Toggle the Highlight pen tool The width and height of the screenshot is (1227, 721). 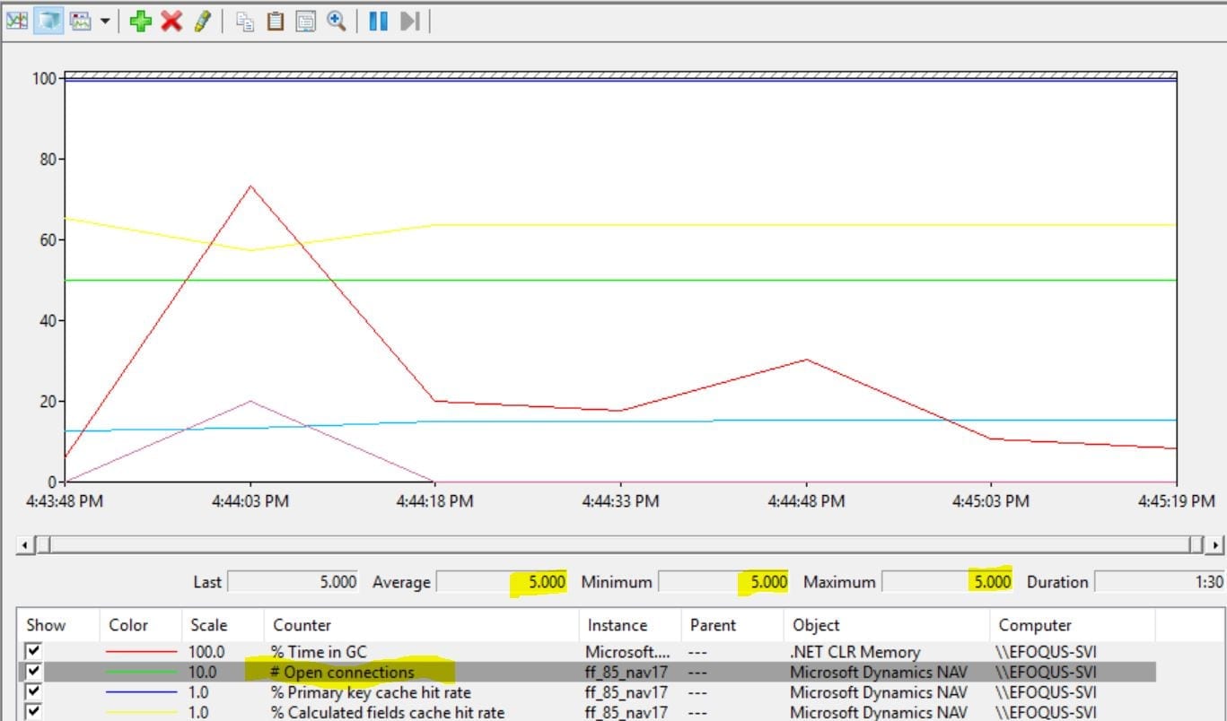coord(202,21)
